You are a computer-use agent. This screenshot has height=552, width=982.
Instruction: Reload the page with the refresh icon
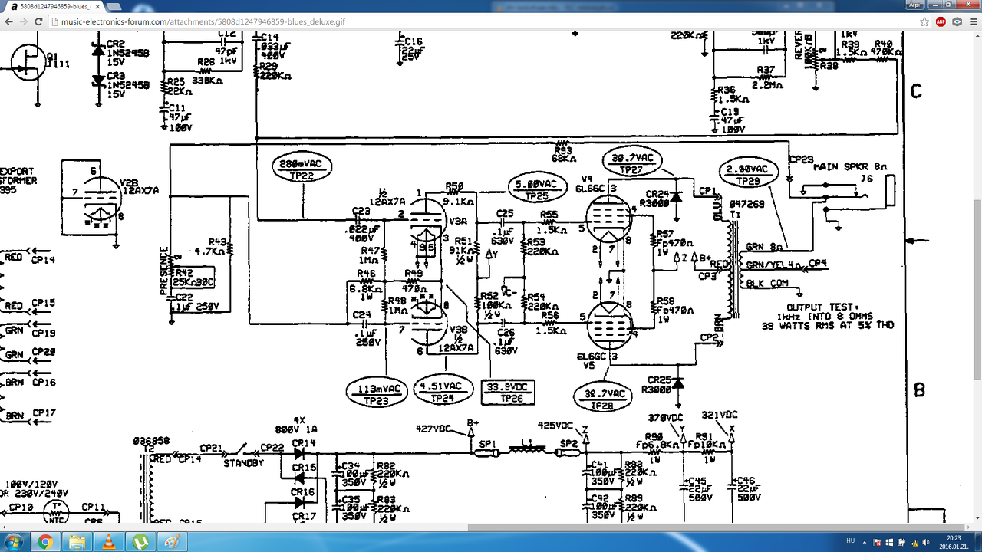click(x=39, y=21)
